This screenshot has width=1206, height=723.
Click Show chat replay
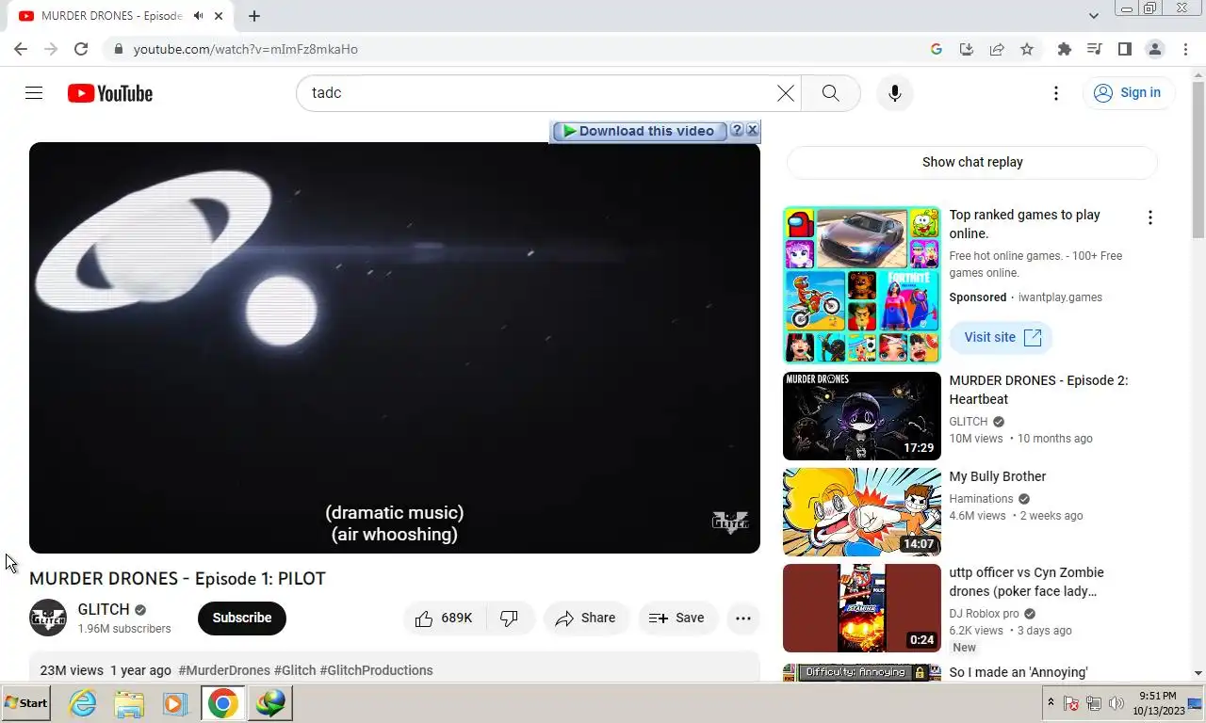(x=972, y=162)
